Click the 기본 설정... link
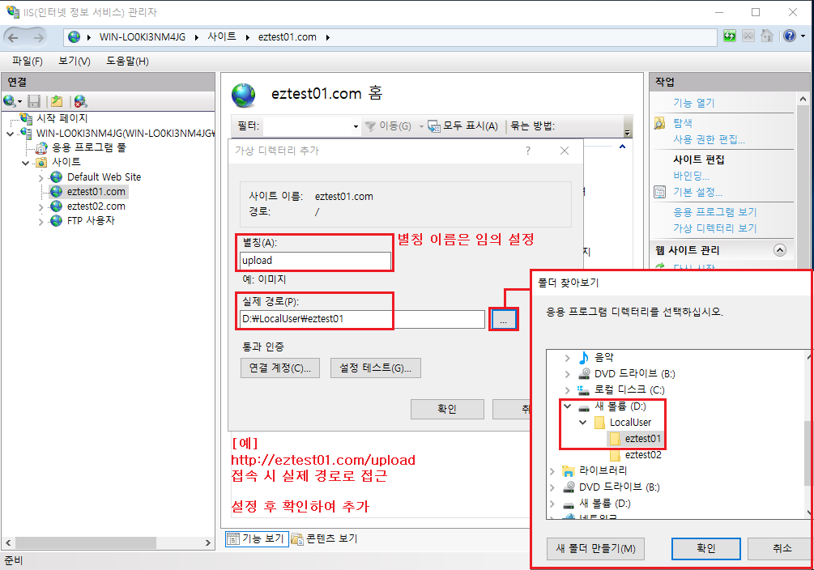The width and height of the screenshot is (814, 570). point(697,192)
